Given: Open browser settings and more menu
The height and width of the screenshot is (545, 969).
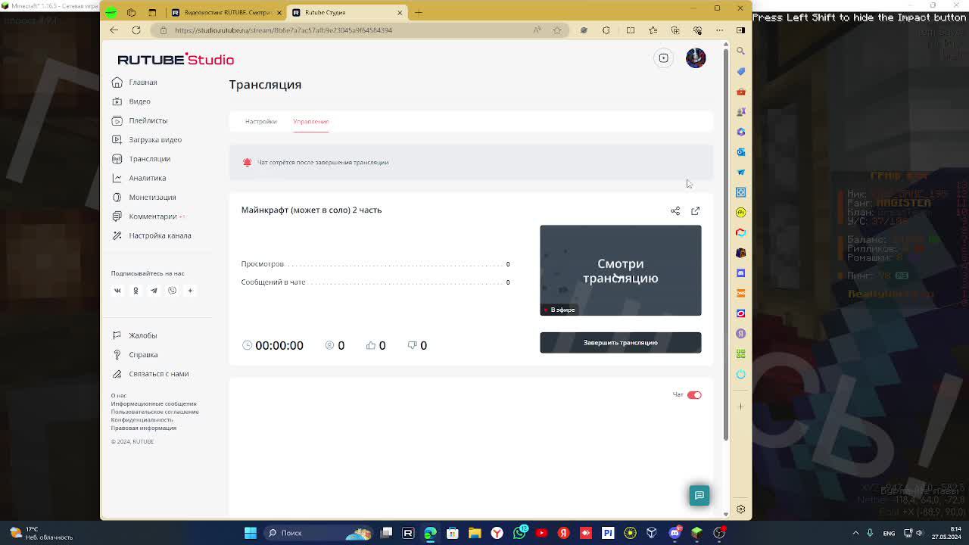Looking at the screenshot, I should pyautogui.click(x=719, y=30).
